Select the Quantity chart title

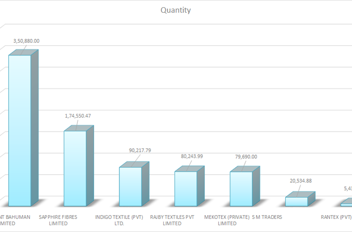[x=176, y=10]
